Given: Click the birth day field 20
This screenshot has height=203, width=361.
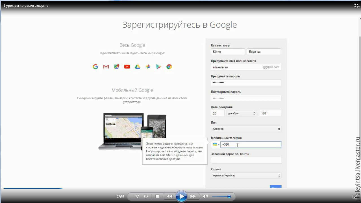Looking at the screenshot, I should (x=218, y=113).
